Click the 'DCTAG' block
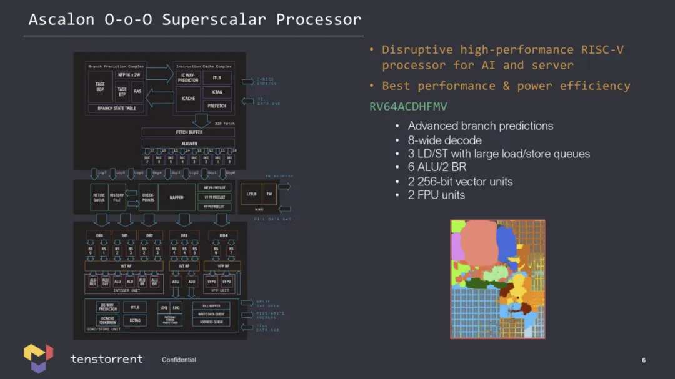This screenshot has width=675, height=379. pyautogui.click(x=135, y=320)
